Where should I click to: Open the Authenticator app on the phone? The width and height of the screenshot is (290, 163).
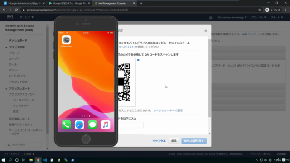tap(66, 40)
